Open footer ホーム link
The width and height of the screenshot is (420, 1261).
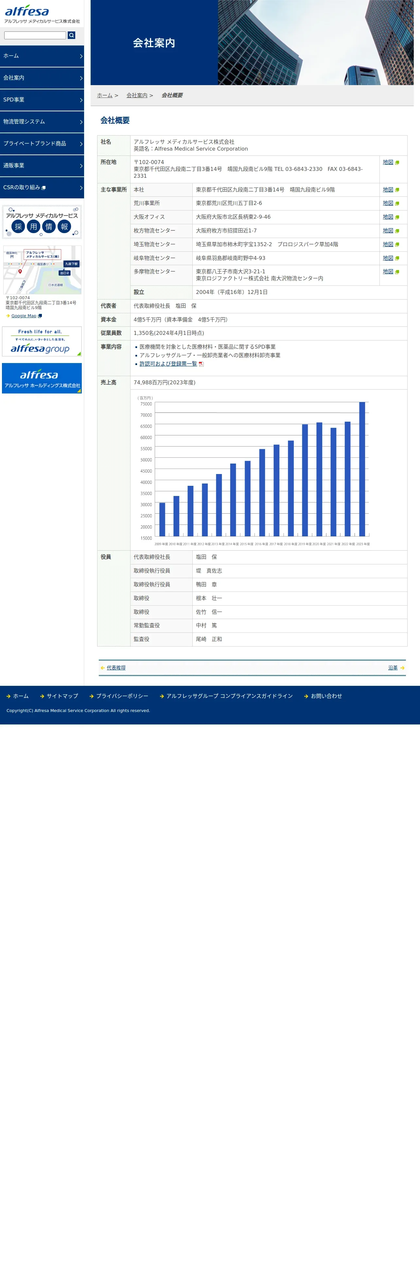(21, 696)
